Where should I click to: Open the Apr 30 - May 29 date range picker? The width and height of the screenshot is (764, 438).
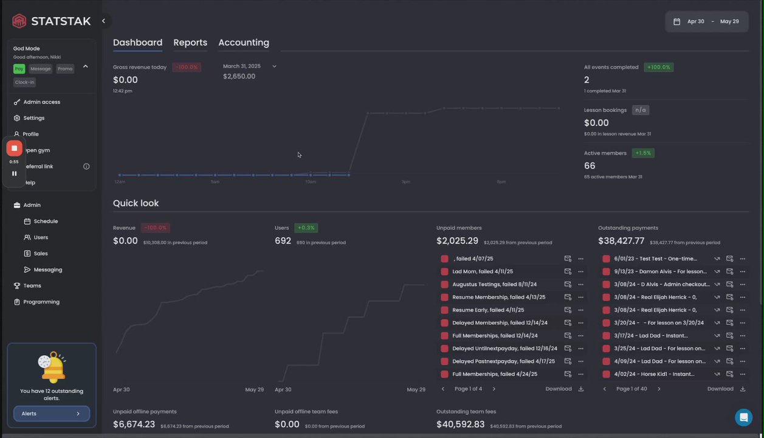[x=707, y=21]
